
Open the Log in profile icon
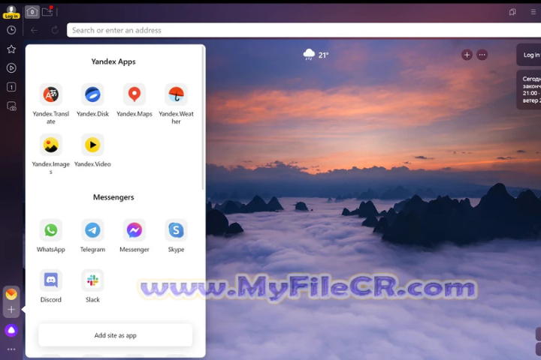(x=11, y=12)
